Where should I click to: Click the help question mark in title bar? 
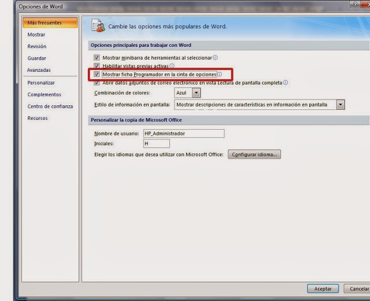pos(355,4)
